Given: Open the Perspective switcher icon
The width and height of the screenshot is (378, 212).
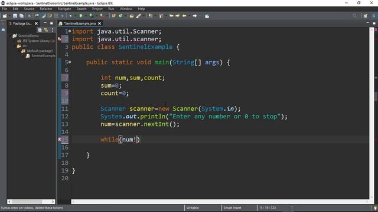Looking at the screenshot, I should 366,16.
